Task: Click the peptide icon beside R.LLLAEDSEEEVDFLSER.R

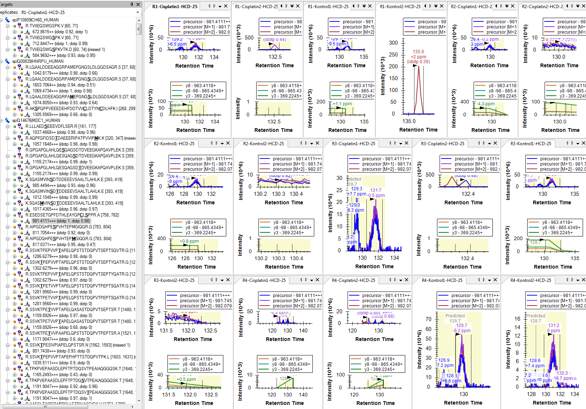Action: pyautogui.click(x=20, y=126)
